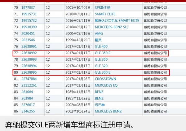Click 戴姆勒股份公司 in the CROSSTOWN row
This screenshot has height=131, width=186.
click(x=155, y=79)
